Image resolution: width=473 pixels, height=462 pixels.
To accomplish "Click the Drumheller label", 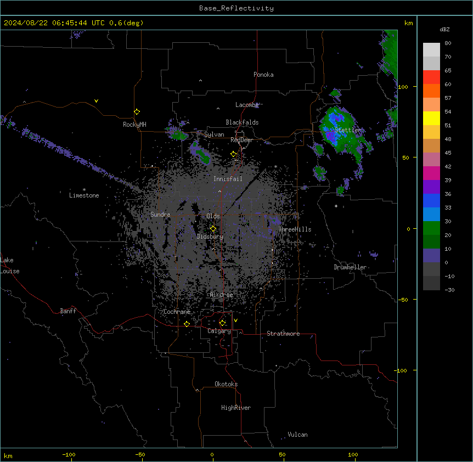I will (350, 267).
